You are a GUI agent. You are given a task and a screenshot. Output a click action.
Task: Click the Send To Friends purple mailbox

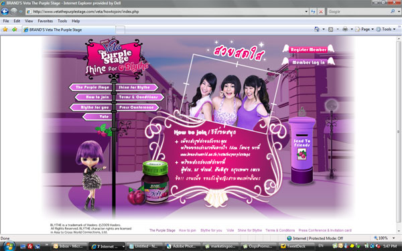coord(302,151)
